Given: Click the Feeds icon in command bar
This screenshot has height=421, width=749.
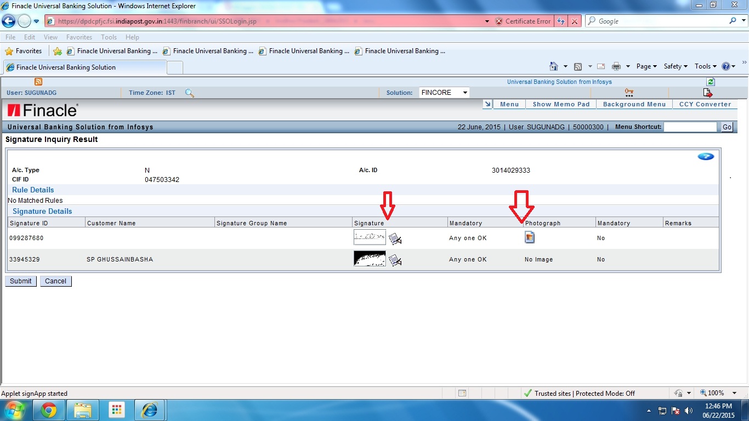Looking at the screenshot, I should point(578,66).
